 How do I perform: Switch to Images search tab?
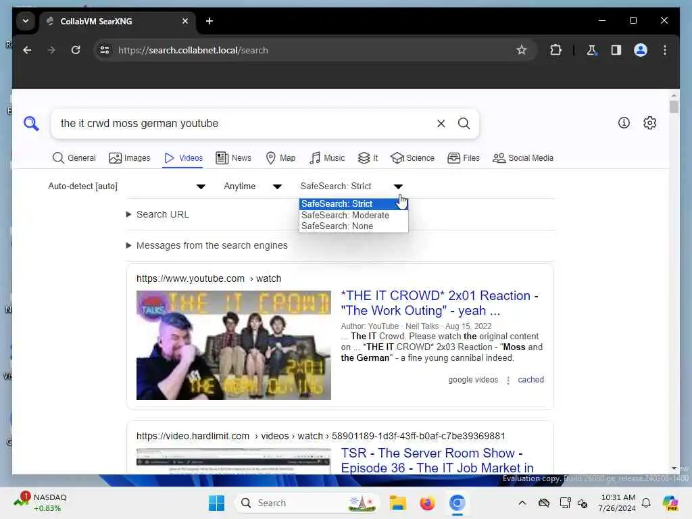(x=129, y=158)
